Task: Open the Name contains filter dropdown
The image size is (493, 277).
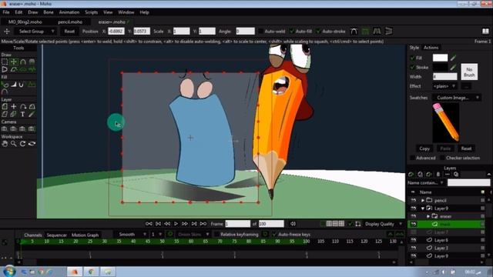Action: [425, 183]
